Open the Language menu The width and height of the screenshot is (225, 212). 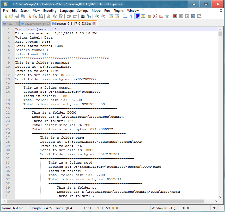click(67, 11)
